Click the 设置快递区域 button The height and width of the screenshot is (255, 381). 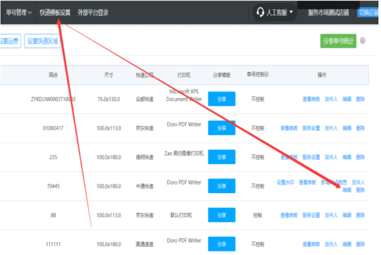tap(43, 41)
